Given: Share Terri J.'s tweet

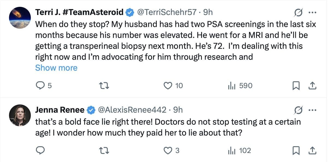Looking at the screenshot, I should coord(312,86).
